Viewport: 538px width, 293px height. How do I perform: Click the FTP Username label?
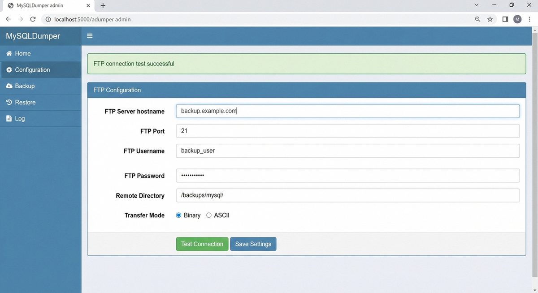tap(144, 151)
